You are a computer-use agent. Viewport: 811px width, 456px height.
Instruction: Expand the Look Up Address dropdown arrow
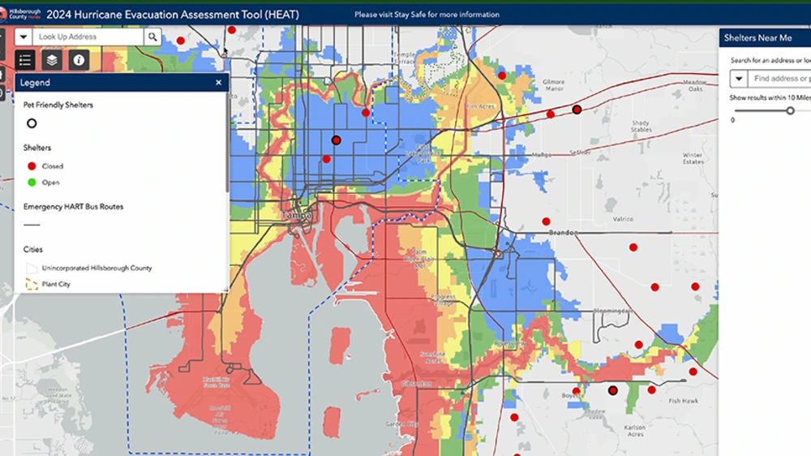coord(24,37)
